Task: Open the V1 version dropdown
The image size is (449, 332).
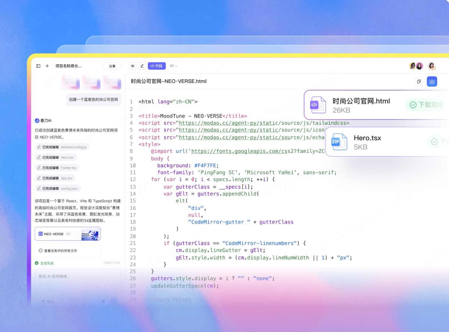Action: (173, 66)
